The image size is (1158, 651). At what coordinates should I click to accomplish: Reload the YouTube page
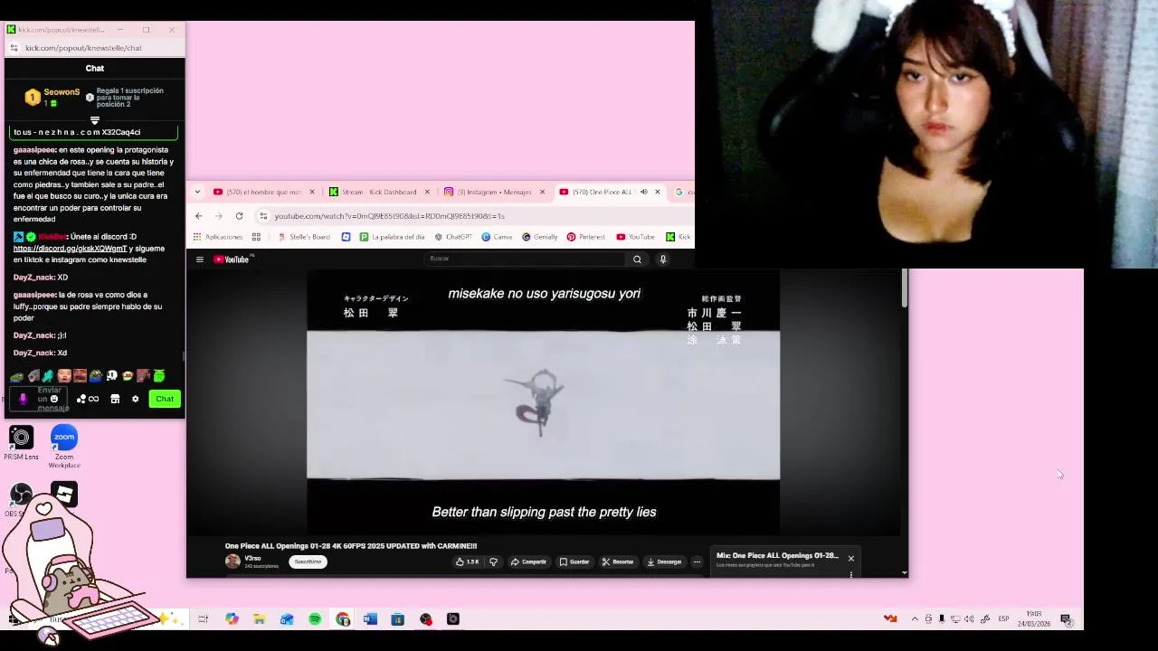(x=239, y=216)
